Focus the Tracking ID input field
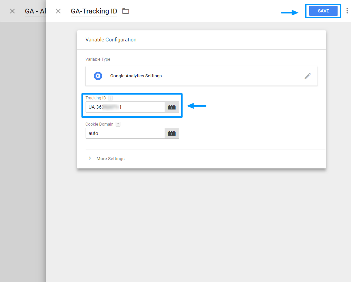351x282 pixels. click(x=125, y=107)
